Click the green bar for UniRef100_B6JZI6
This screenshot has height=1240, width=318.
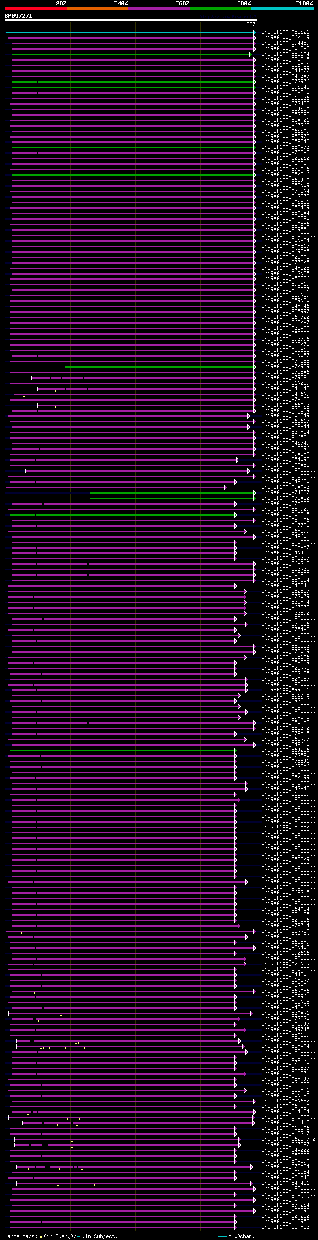123,750
